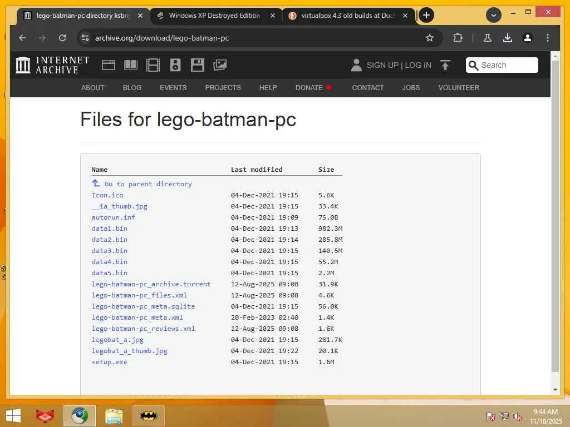Open lego-batman-pc_meta.sqlite link
This screenshot has width=570, height=427.
pyautogui.click(x=143, y=306)
